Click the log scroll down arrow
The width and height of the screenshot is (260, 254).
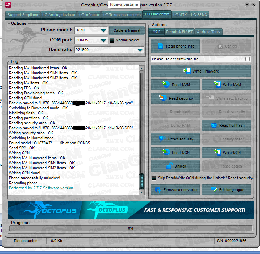(141, 192)
